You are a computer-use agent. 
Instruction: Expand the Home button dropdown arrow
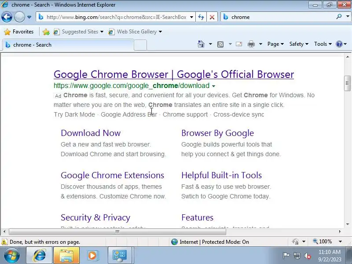click(x=210, y=44)
